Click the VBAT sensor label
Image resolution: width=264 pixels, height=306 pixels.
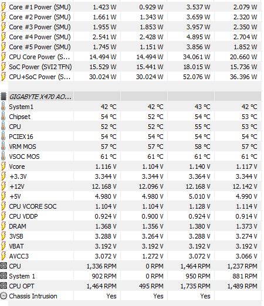(x=16, y=246)
